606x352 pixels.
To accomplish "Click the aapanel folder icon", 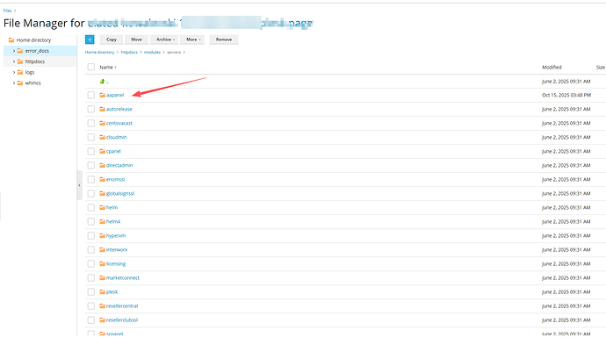I will (102, 95).
